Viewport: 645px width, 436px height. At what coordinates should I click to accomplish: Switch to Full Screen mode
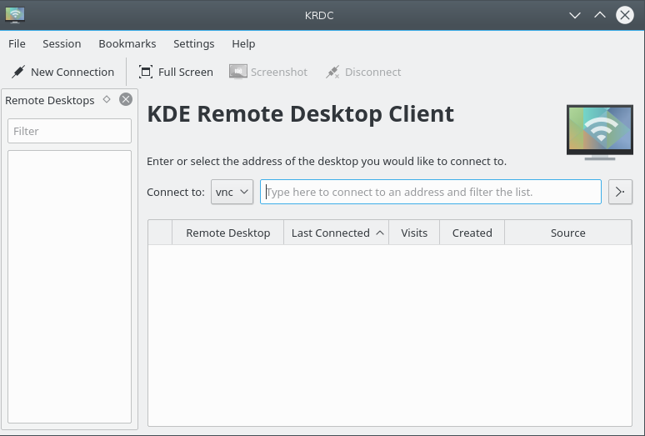point(176,73)
